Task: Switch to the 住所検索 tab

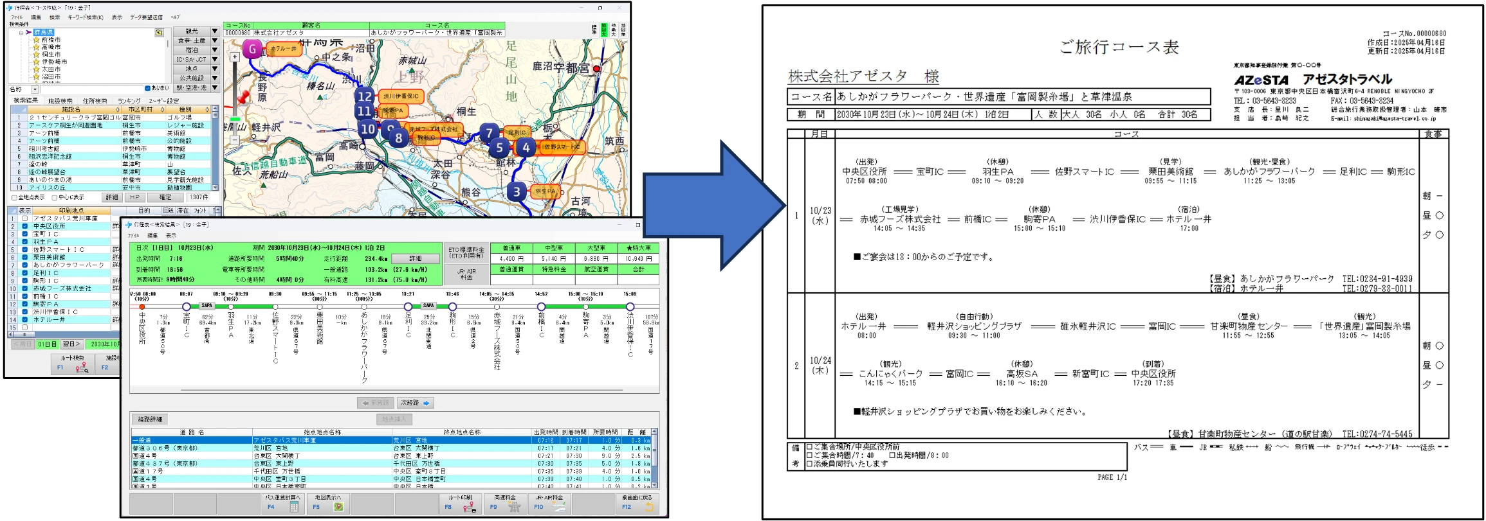Action: [95, 101]
